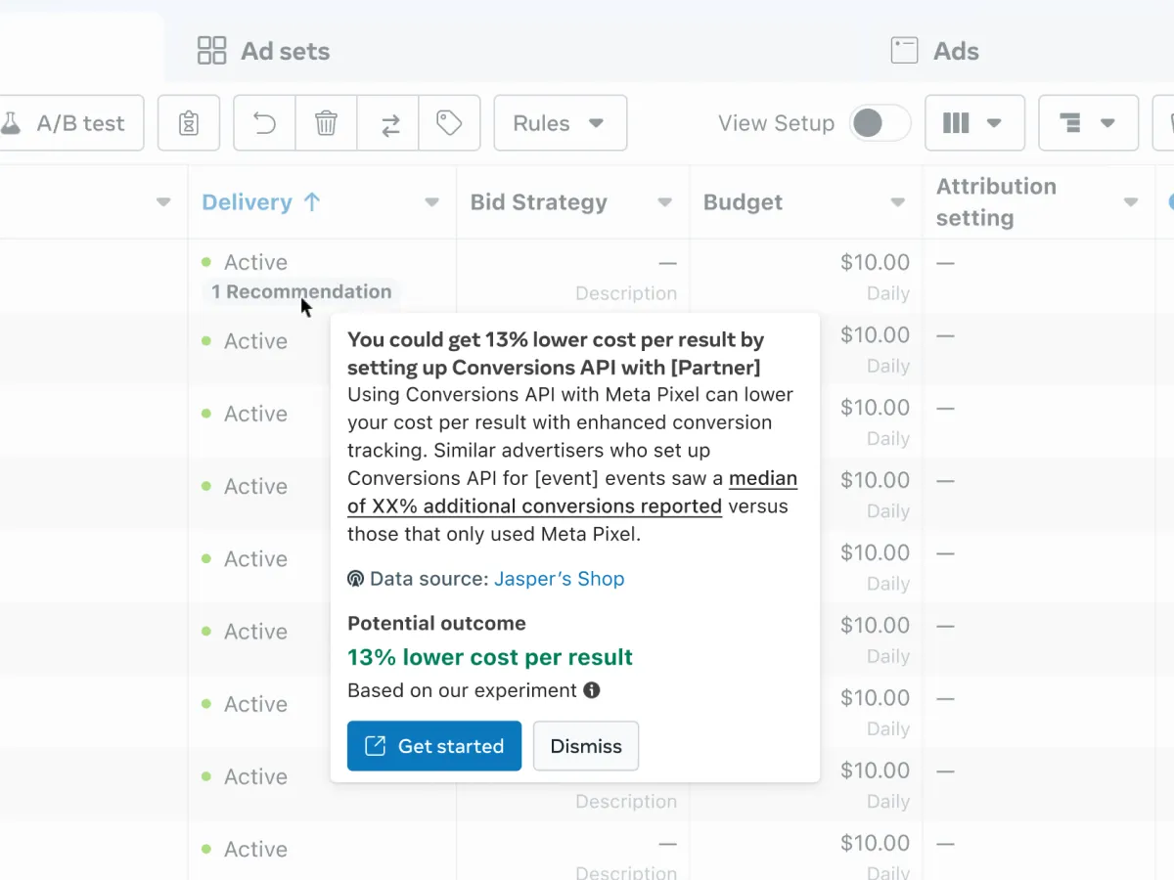Toggle the View Setup switch
The image size is (1174, 880).
click(x=880, y=123)
